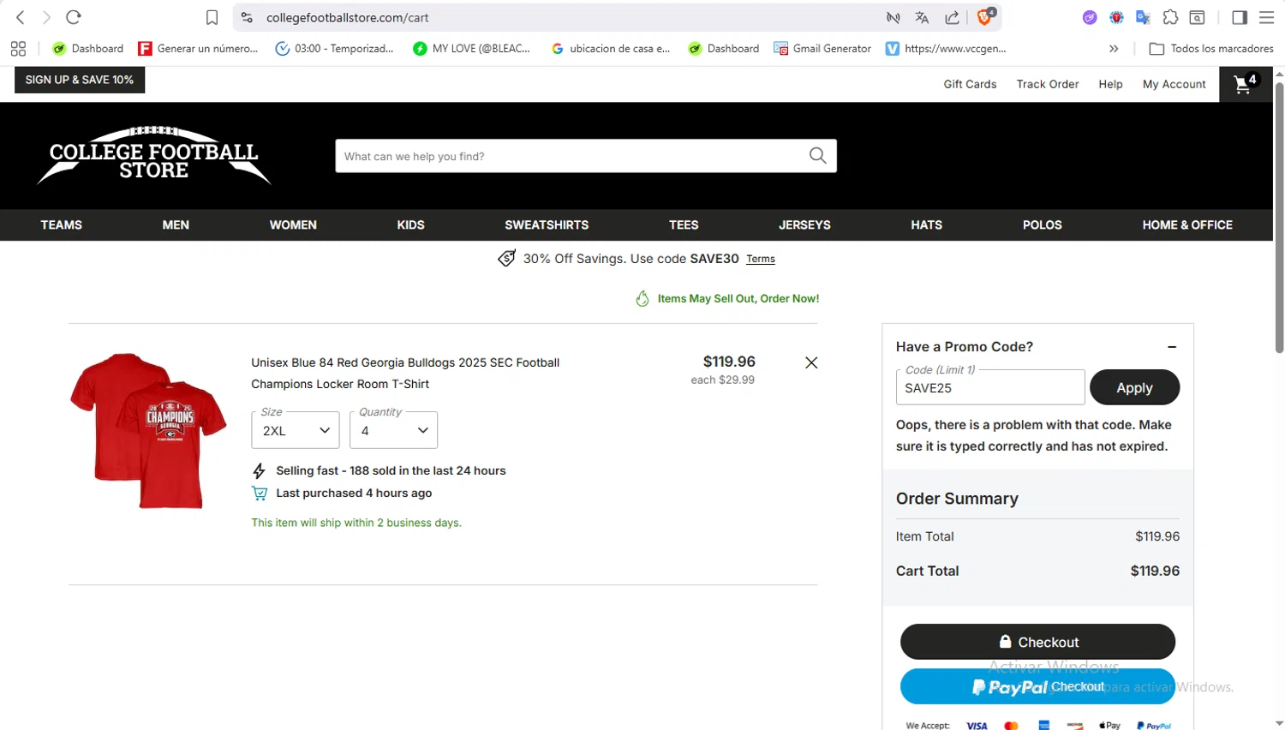Open the Quantity 4 dropdown
Screen dimensions: 1285x730
[x=393, y=430]
